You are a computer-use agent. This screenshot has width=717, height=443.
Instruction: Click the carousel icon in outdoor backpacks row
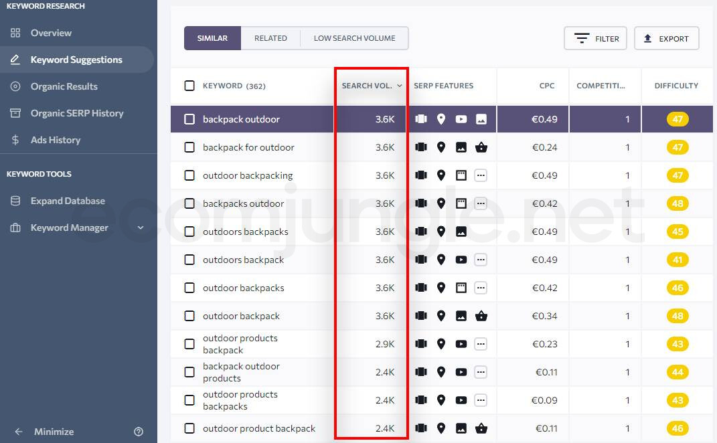click(x=420, y=288)
